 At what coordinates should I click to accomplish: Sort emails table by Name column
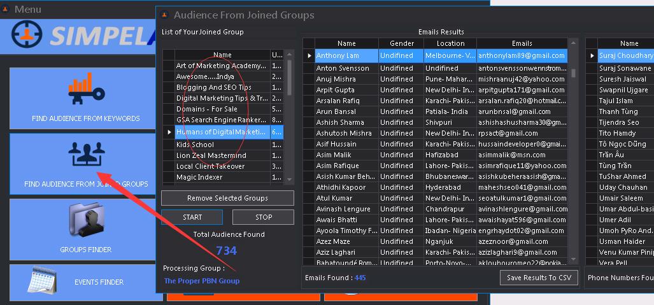346,43
